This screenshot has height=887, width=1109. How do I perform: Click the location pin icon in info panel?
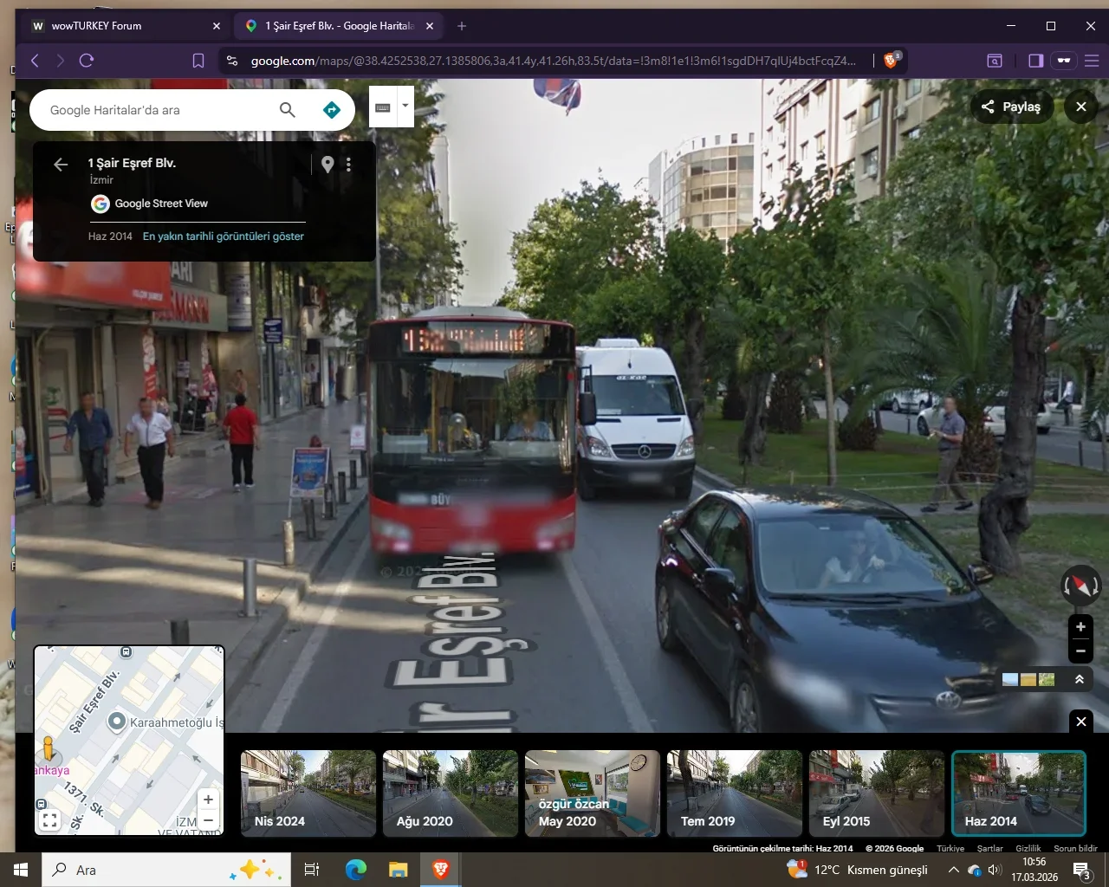coord(328,165)
